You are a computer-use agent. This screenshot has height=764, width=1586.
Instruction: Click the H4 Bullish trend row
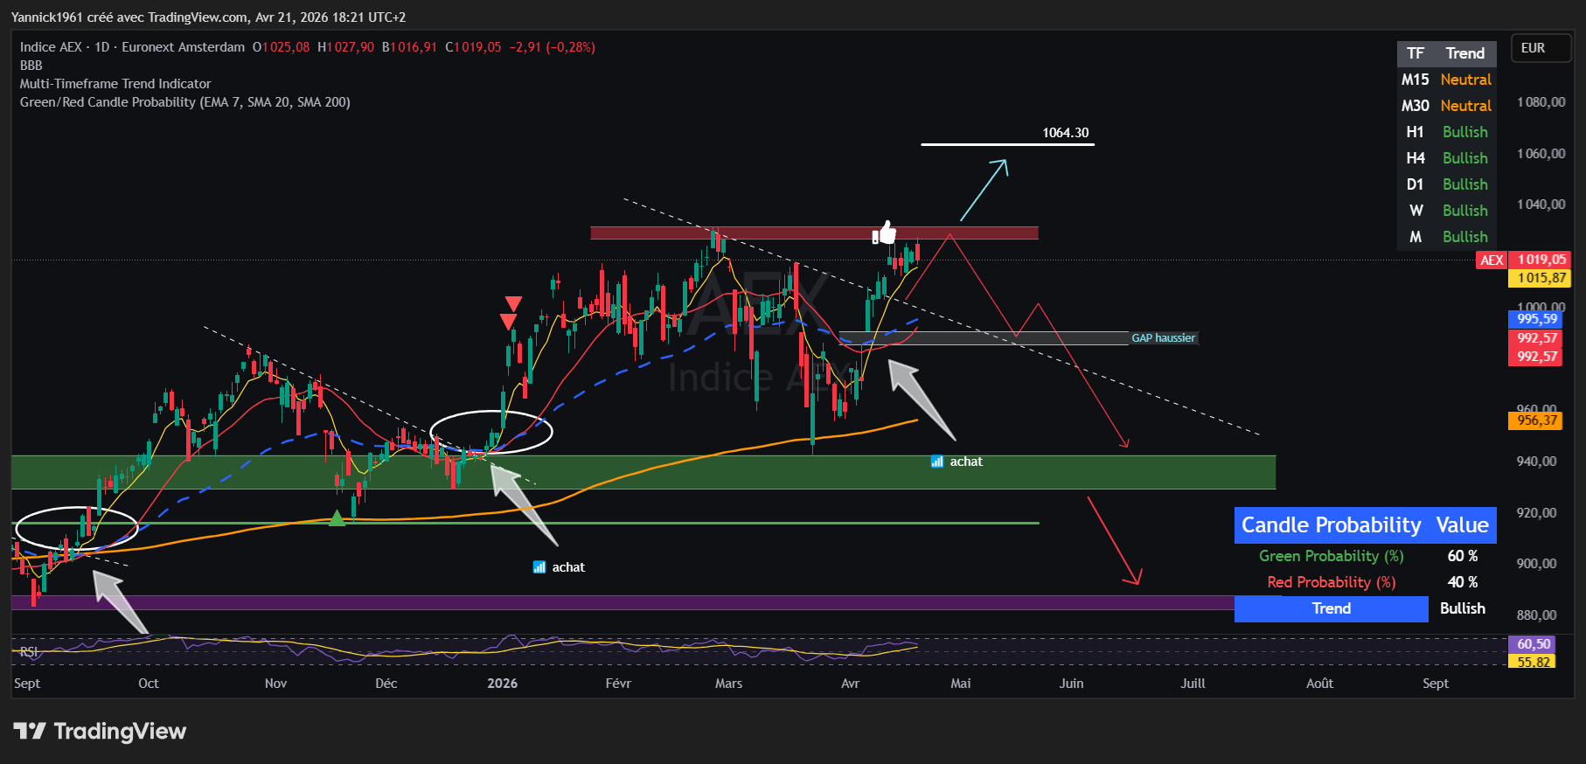coord(1446,158)
